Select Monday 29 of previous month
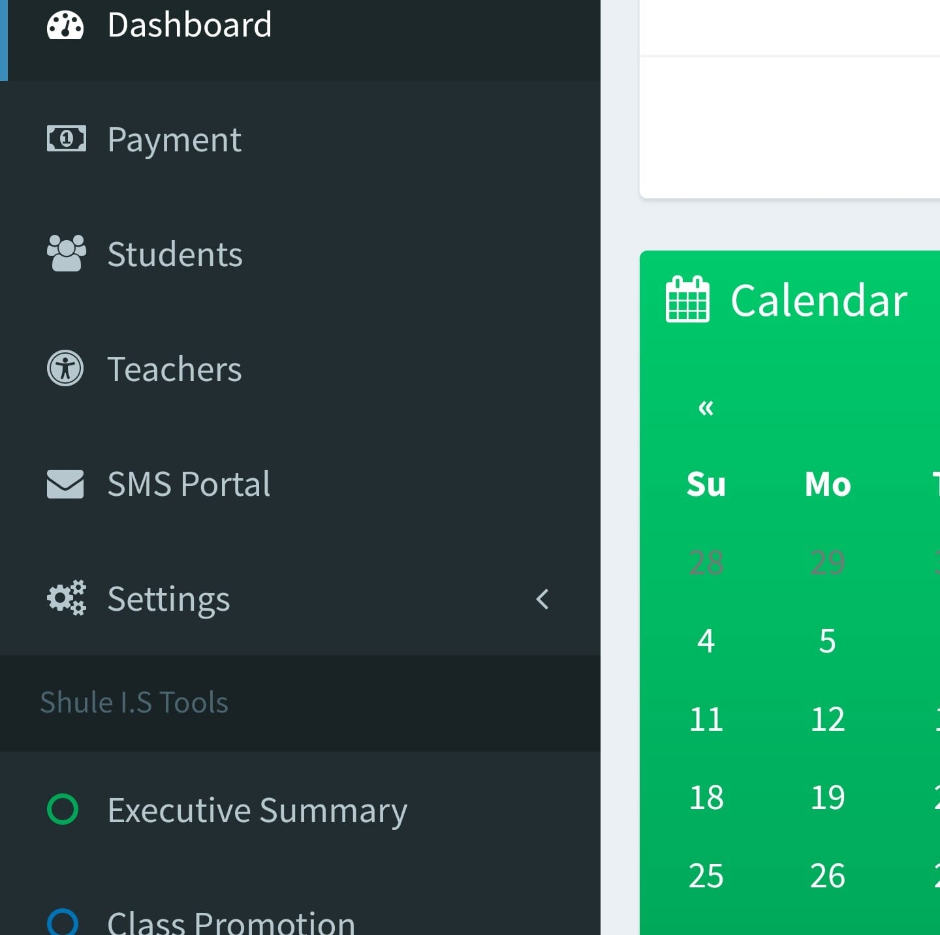The width and height of the screenshot is (940, 935). click(x=828, y=562)
